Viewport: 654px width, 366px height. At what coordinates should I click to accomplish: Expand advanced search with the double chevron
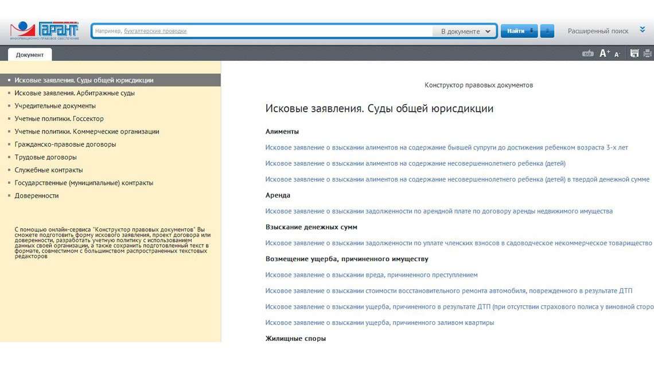tap(643, 30)
